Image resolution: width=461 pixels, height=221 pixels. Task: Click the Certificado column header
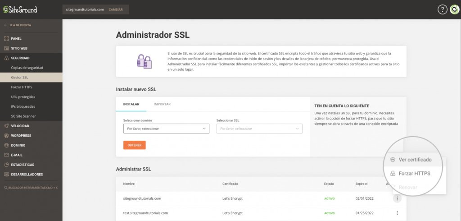pyautogui.click(x=230, y=184)
